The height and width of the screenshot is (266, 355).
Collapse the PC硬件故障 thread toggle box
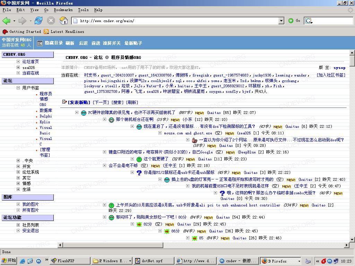click(x=77, y=113)
